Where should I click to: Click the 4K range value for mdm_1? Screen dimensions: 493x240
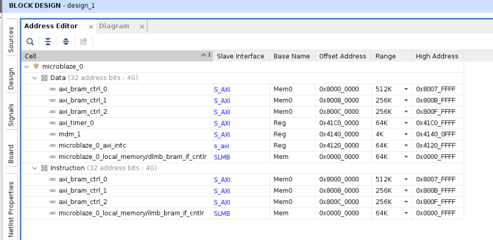pos(379,134)
